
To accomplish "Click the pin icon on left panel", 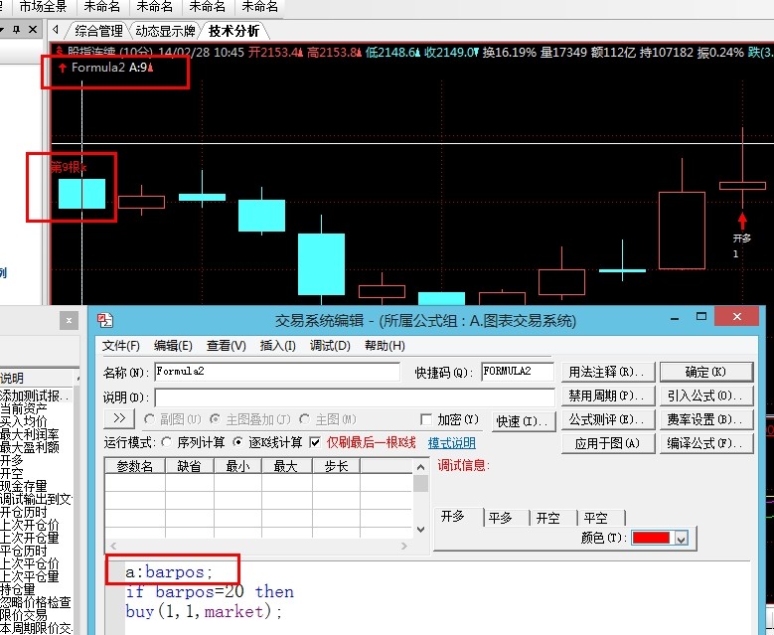I will tap(16, 31).
